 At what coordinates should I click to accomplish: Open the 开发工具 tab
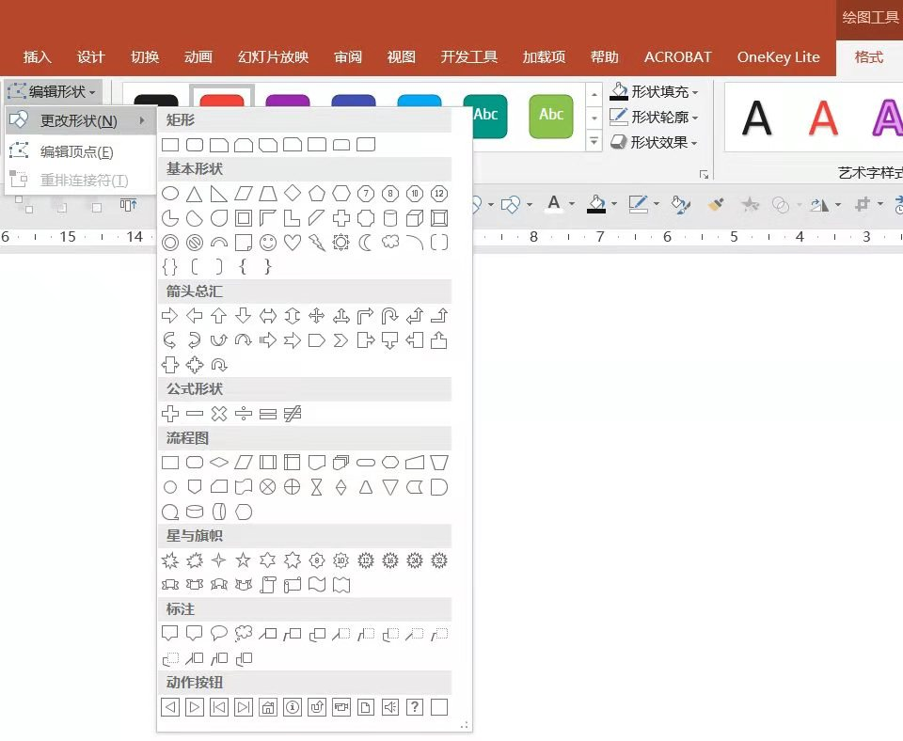[469, 57]
